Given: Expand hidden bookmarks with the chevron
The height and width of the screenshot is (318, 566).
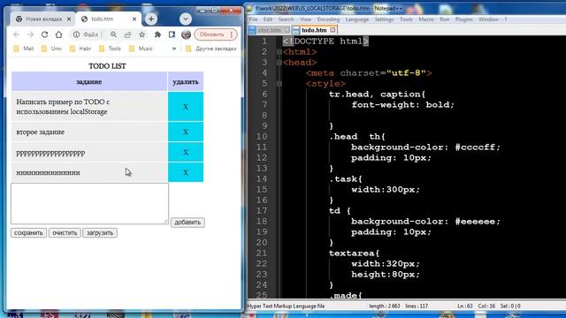Looking at the screenshot, I should (x=174, y=49).
